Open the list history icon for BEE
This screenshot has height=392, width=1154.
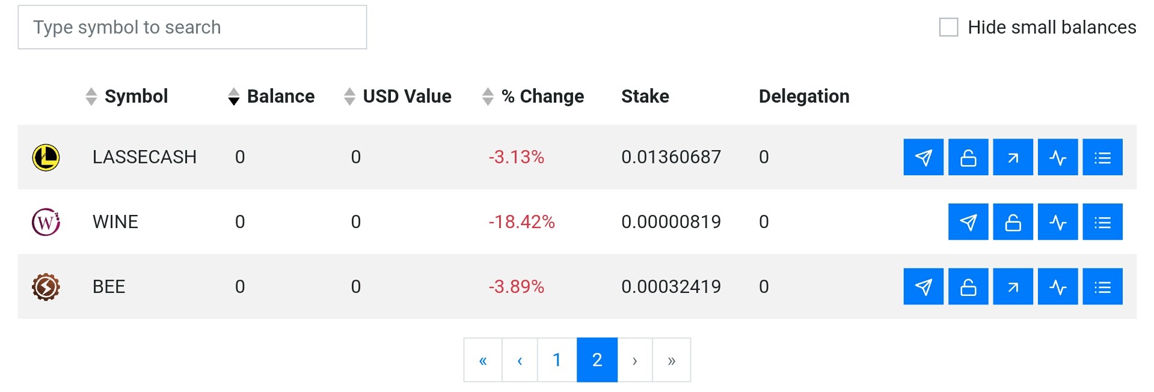coord(1102,287)
